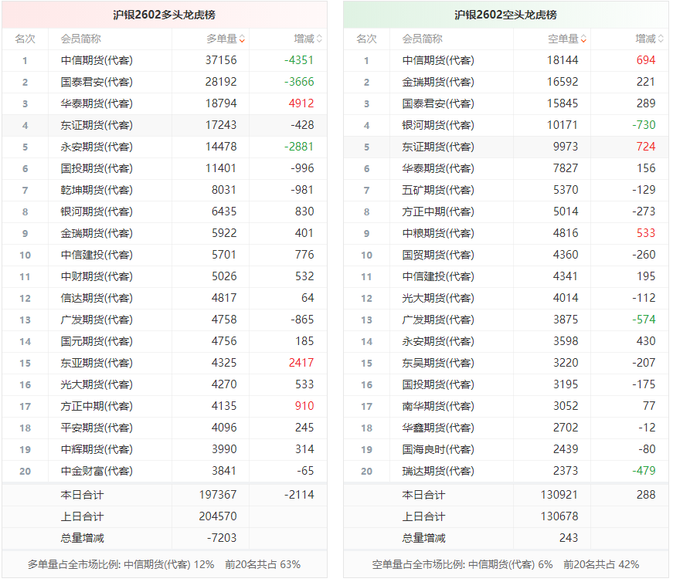Click green change value -730
Screen dimensions: 673x582
pos(644,125)
